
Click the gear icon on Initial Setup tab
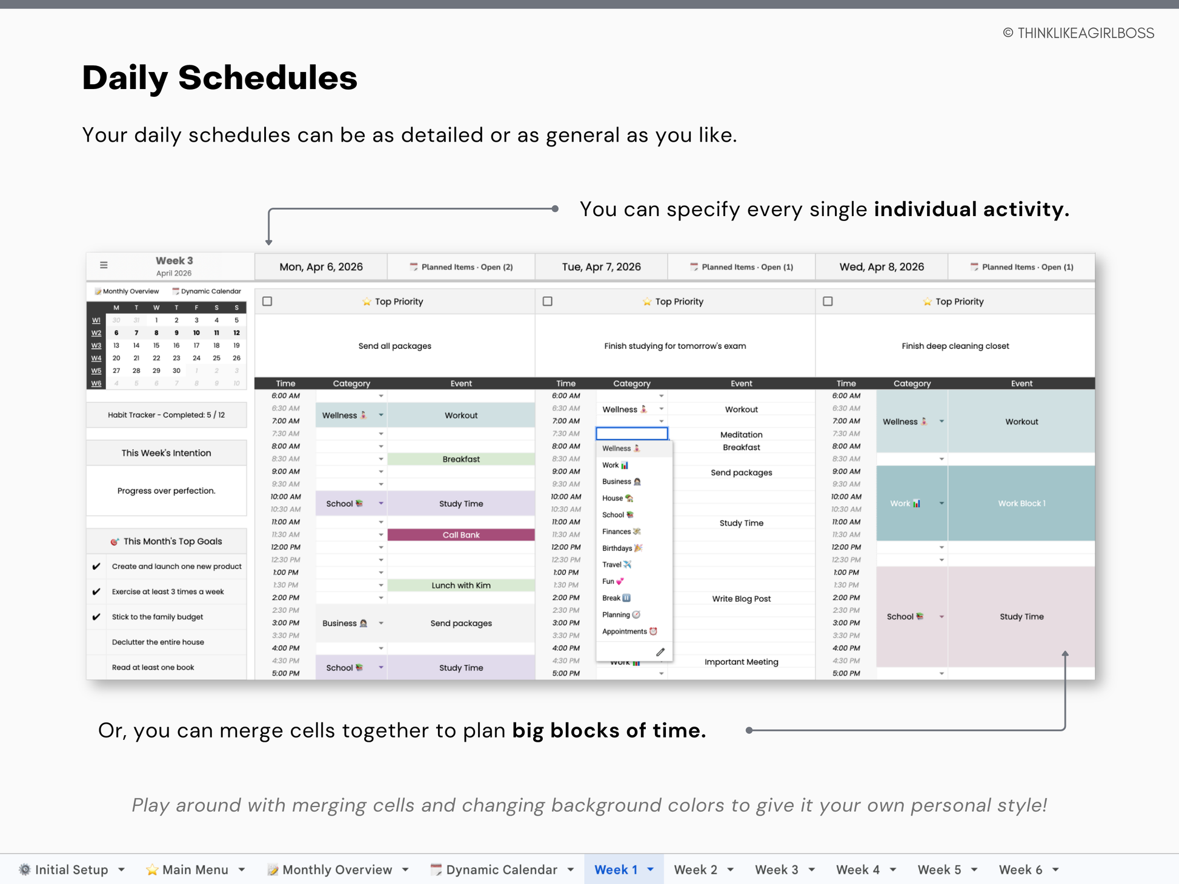click(x=25, y=869)
